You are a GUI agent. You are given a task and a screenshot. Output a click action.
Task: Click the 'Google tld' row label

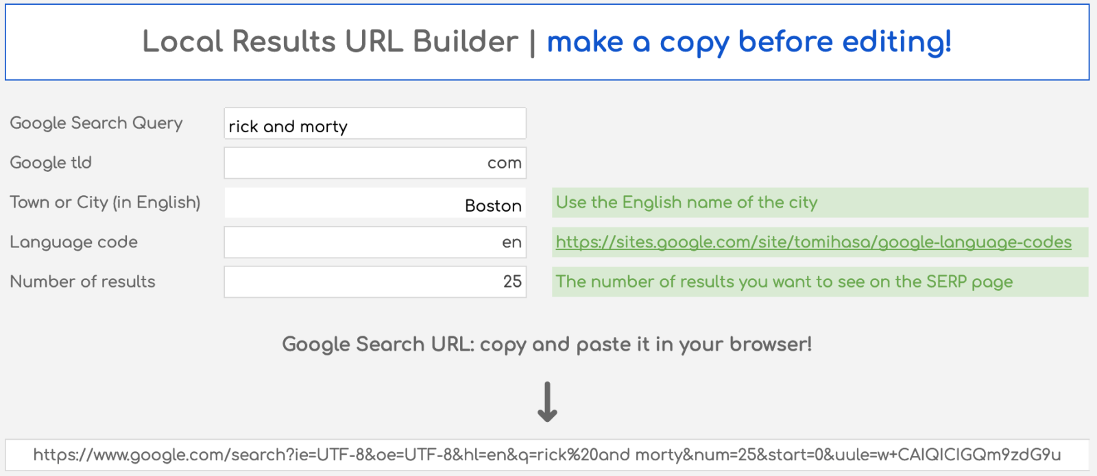(x=51, y=163)
